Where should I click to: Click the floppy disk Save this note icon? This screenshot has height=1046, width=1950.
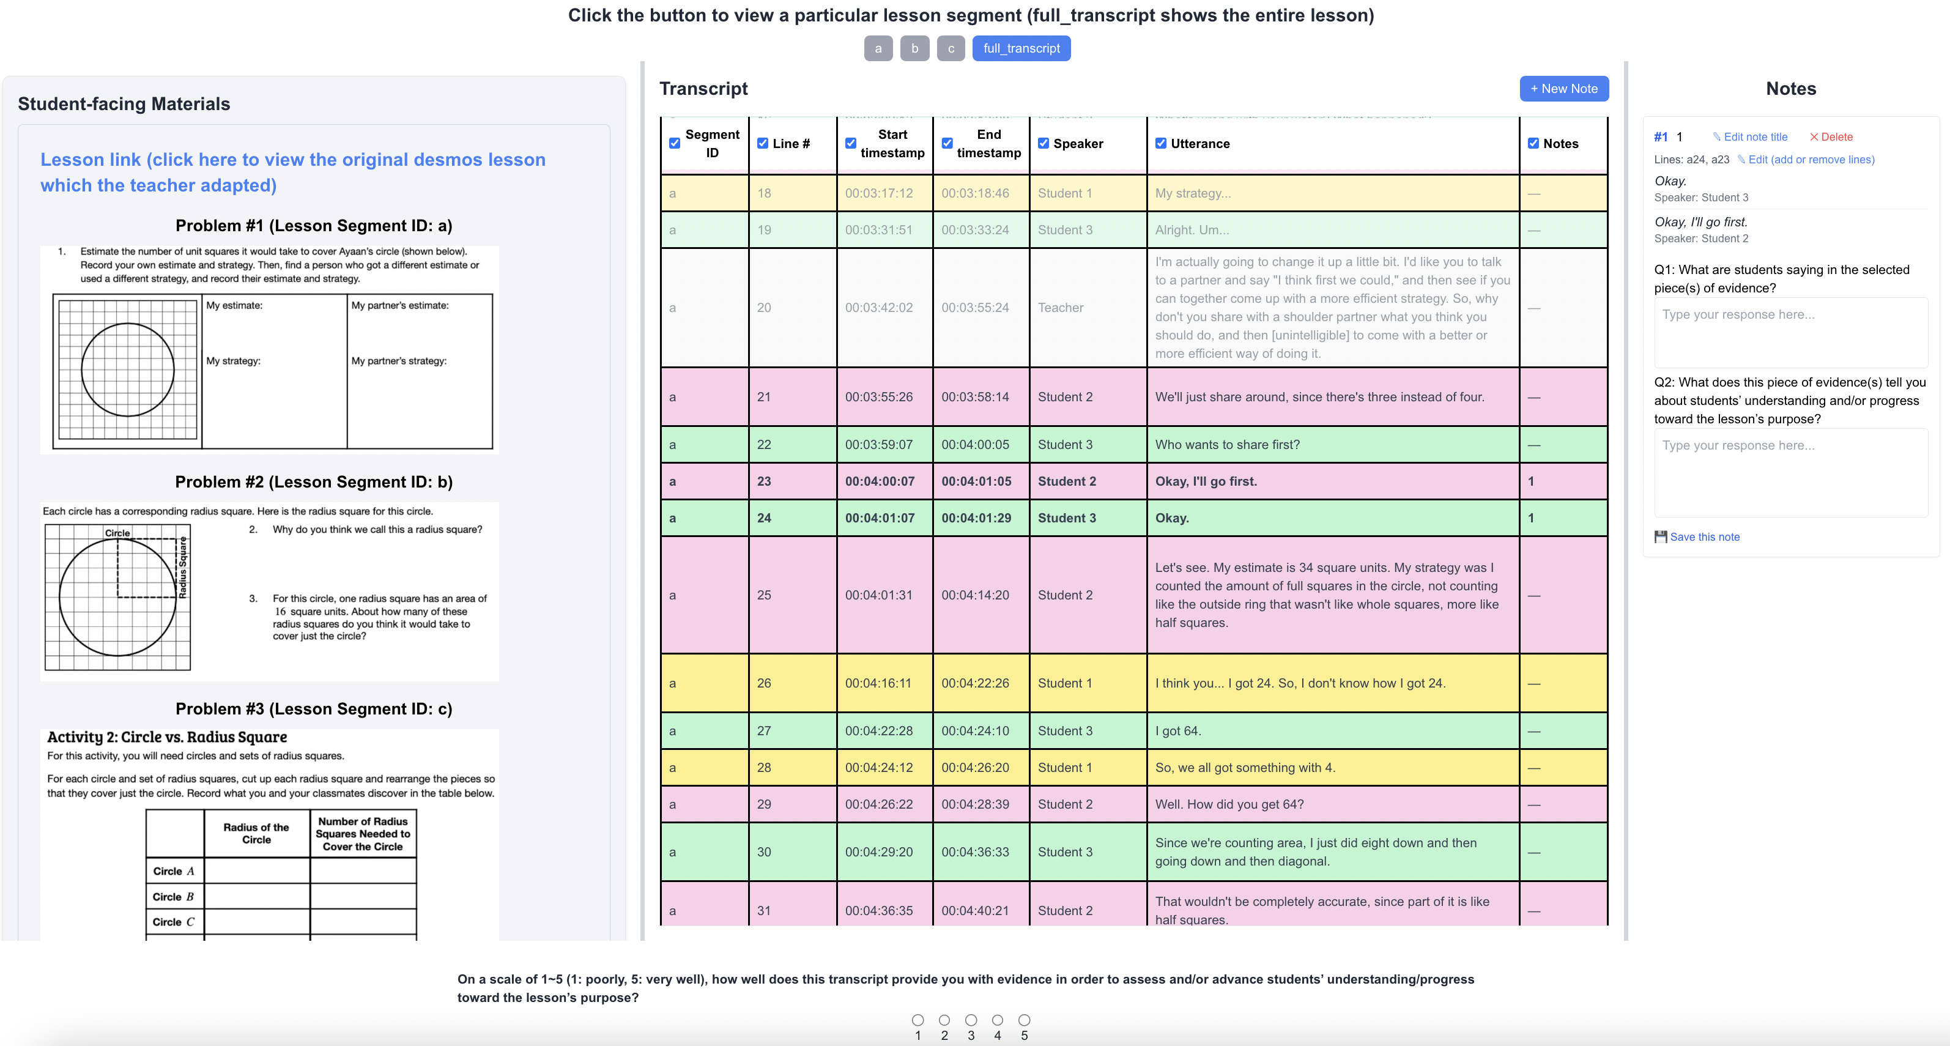click(x=1661, y=536)
